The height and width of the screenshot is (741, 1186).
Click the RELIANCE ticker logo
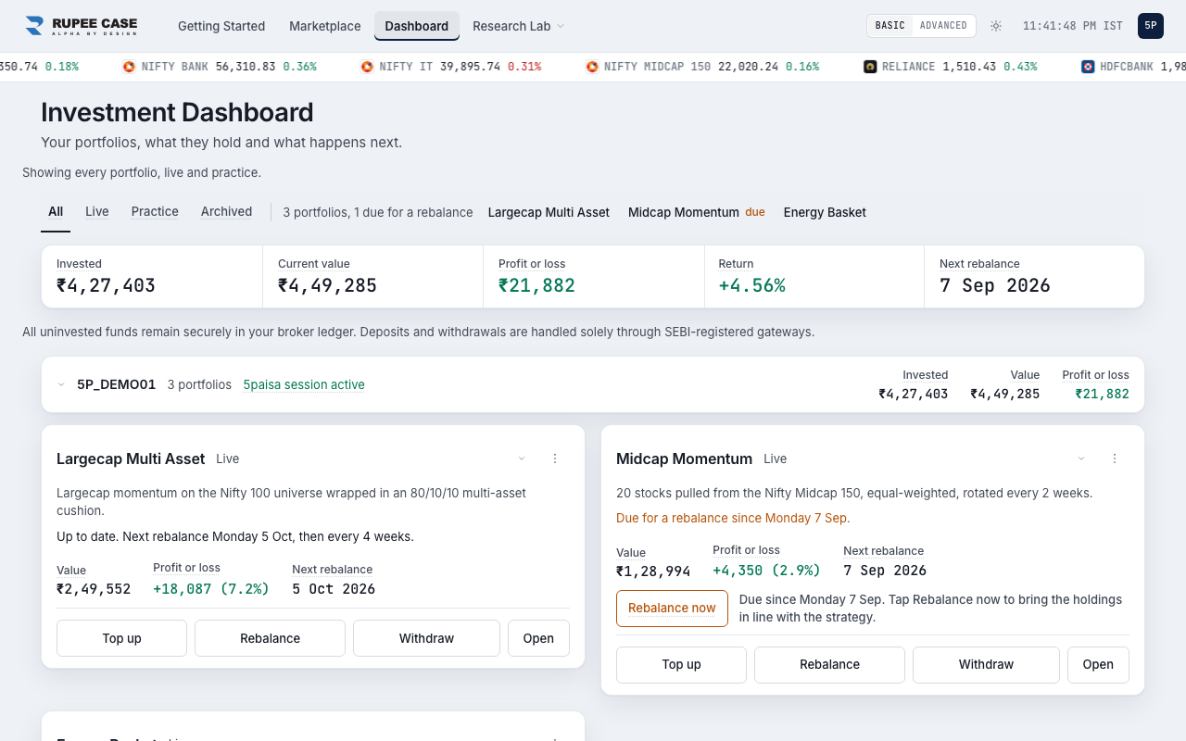[870, 67]
